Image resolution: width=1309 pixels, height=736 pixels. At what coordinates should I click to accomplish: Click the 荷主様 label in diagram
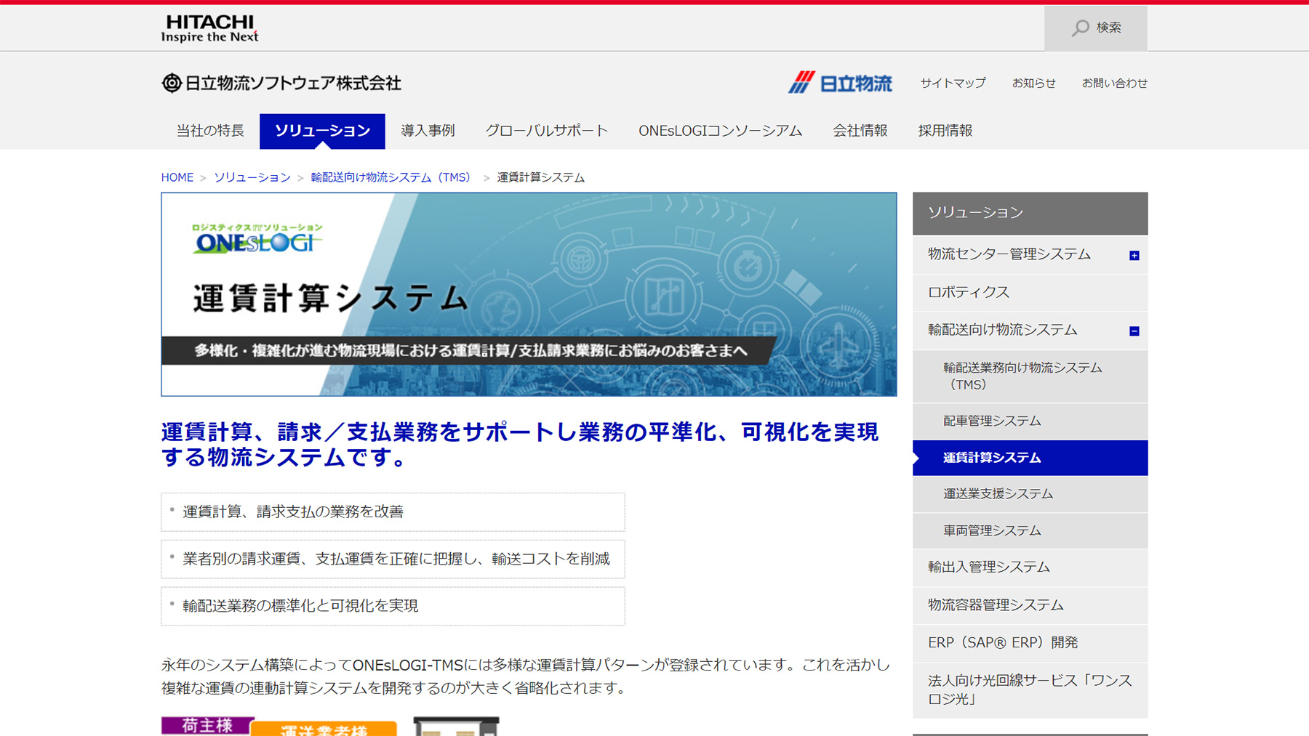coord(207,726)
